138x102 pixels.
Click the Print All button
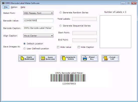coord(90,58)
